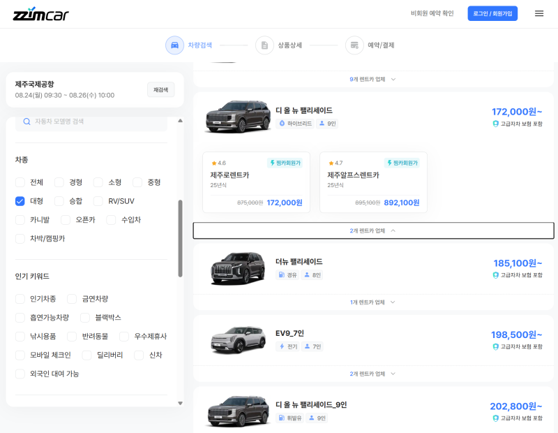Expand 1개 렌트카 업체 under 더뉴 팰리세이드
The height and width of the screenshot is (433, 558).
point(373,302)
